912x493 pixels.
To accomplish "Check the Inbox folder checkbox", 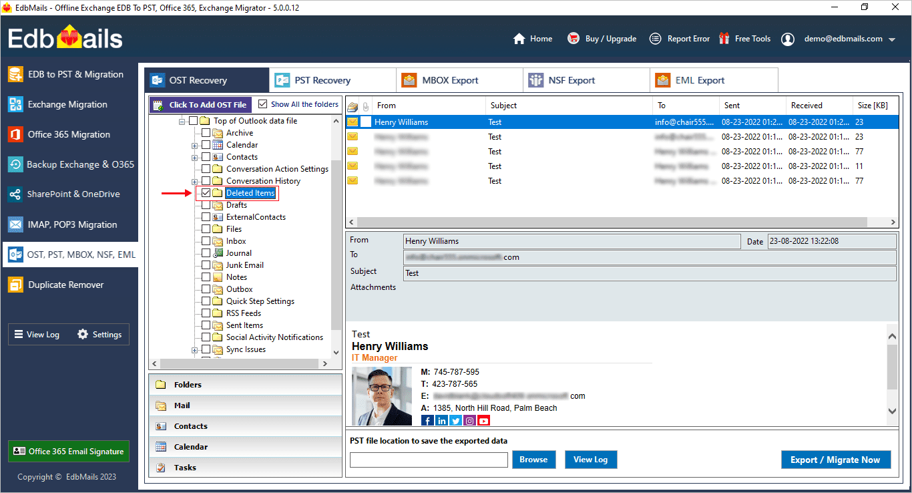I will pos(206,241).
